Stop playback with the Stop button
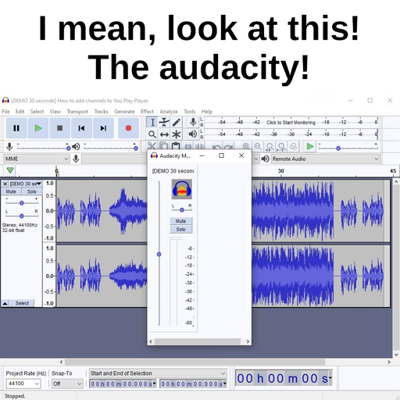 coord(59,128)
